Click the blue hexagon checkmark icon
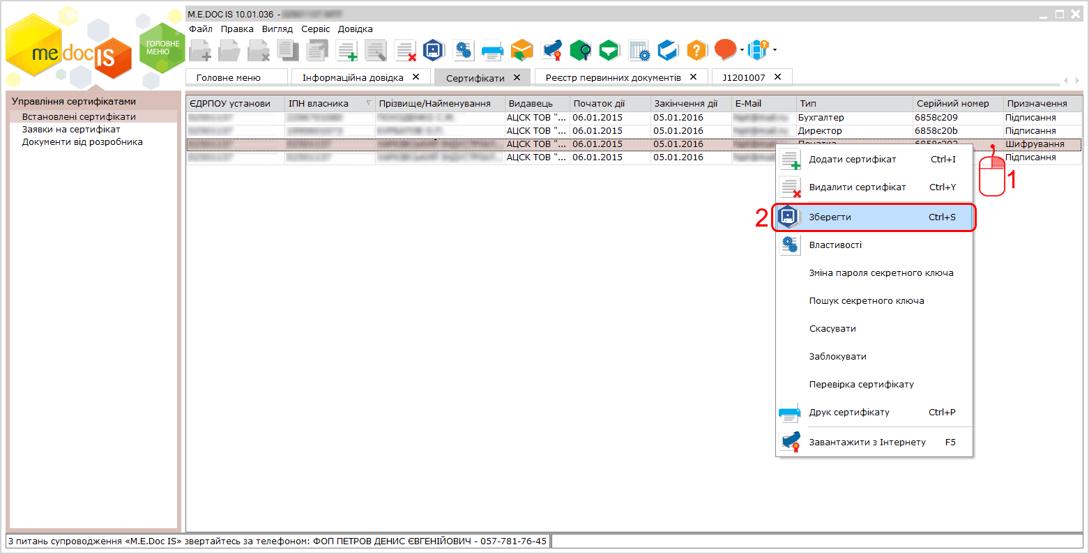 [668, 50]
